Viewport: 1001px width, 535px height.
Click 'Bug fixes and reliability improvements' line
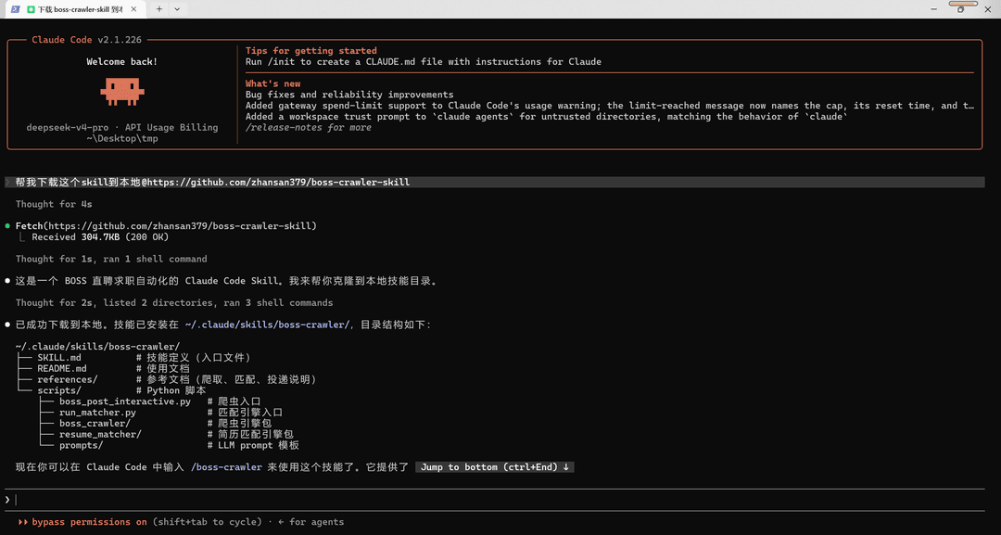pyautogui.click(x=349, y=95)
